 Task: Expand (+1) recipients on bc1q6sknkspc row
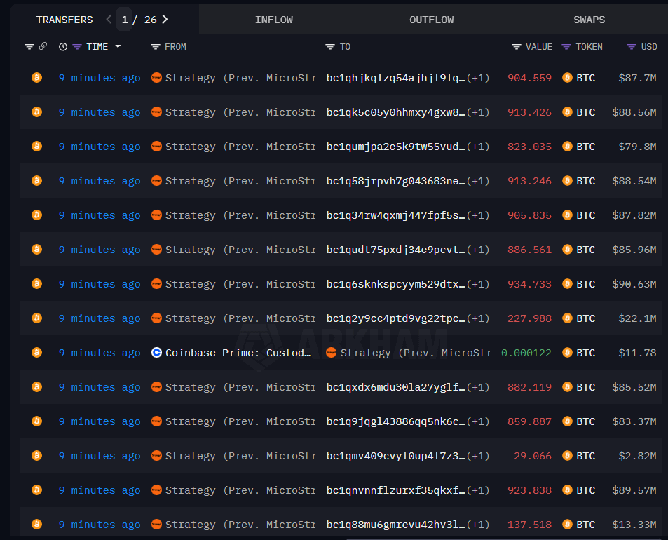pyautogui.click(x=478, y=284)
